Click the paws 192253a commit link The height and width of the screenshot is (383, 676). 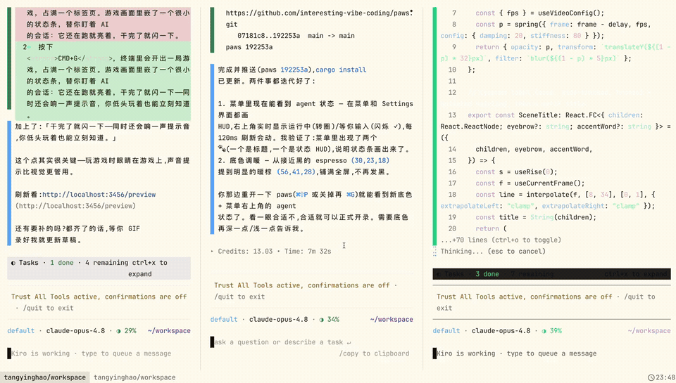tap(295, 70)
